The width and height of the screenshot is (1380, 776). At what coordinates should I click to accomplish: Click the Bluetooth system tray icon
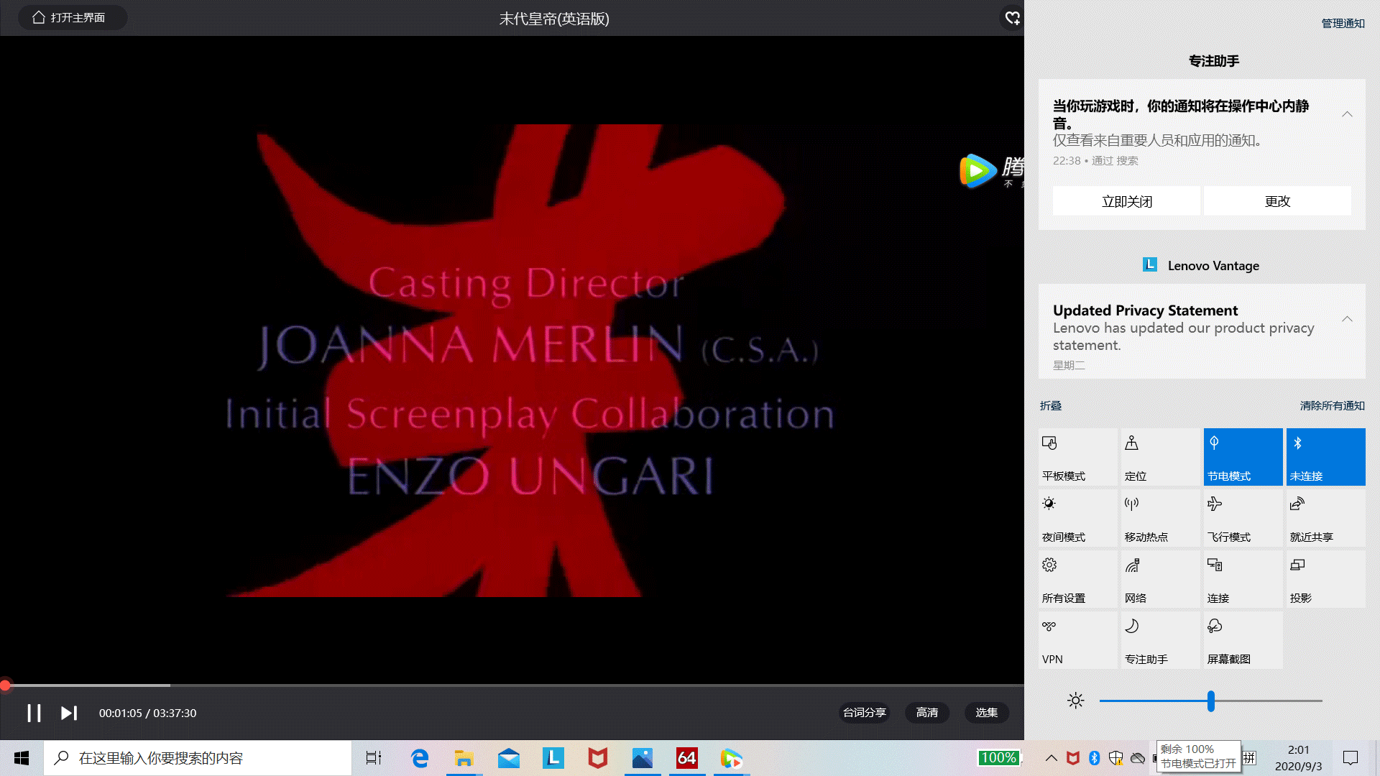1095,758
